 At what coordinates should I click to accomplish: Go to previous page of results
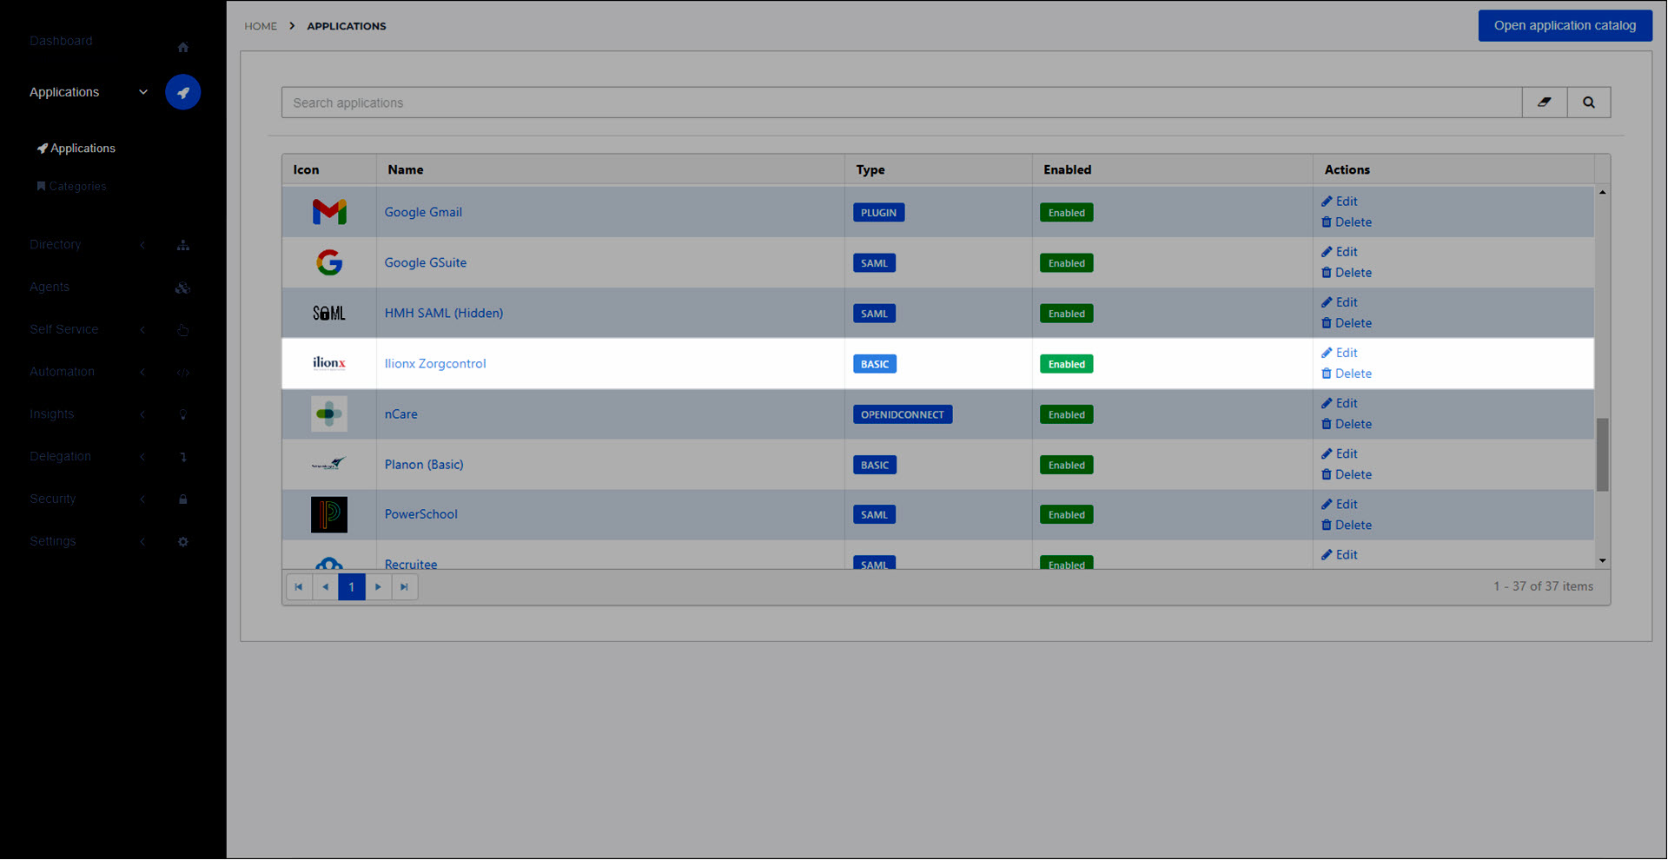pos(325,587)
